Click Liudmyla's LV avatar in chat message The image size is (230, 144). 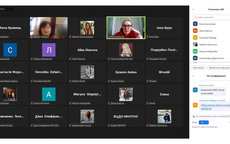pyautogui.click(x=195, y=105)
